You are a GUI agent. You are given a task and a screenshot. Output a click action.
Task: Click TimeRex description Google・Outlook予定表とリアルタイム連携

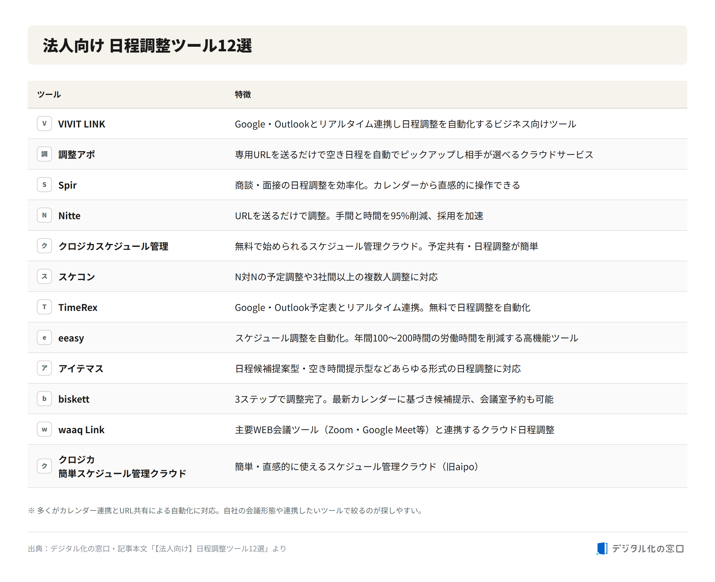382,307
